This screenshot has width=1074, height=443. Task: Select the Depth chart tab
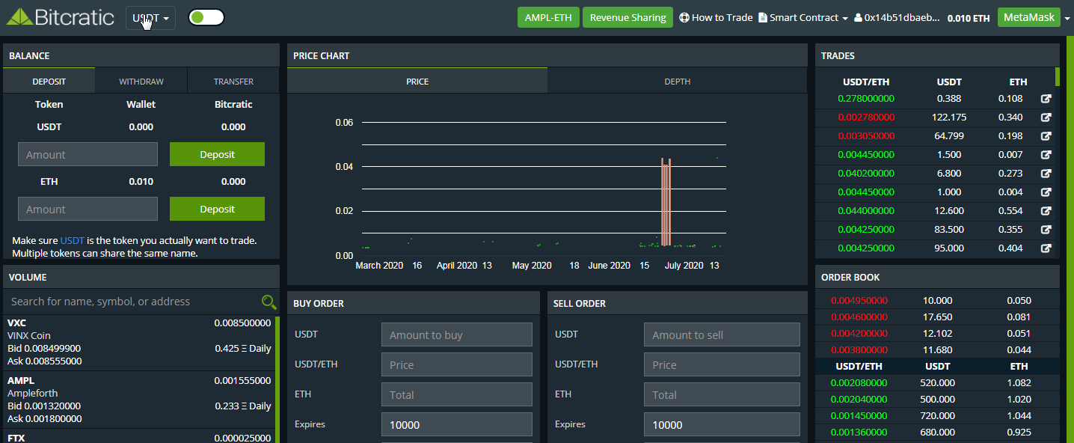(678, 82)
